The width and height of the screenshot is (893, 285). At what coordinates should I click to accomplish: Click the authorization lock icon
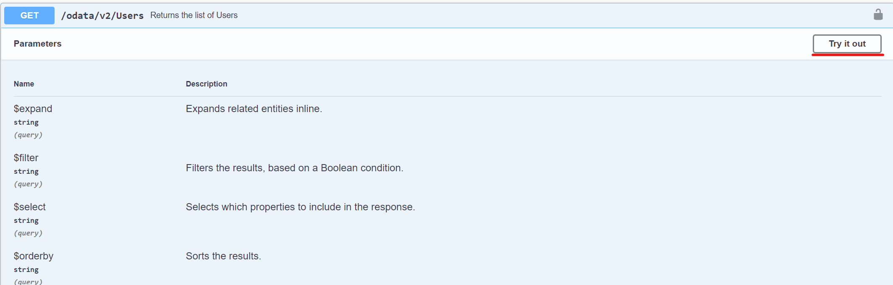(878, 15)
